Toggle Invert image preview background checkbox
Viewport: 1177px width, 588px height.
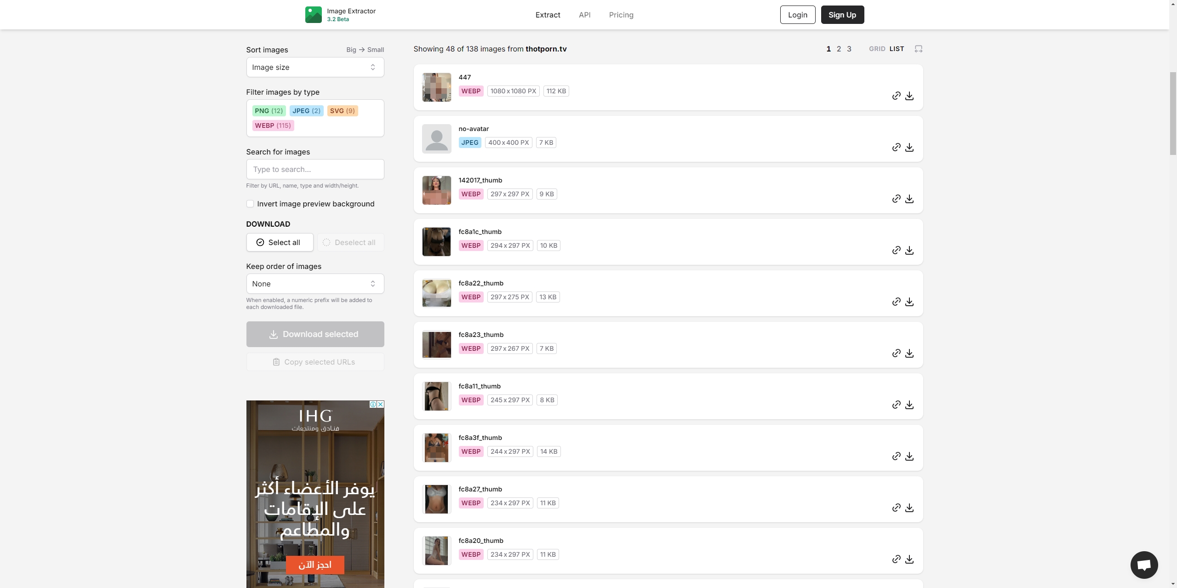coord(250,204)
